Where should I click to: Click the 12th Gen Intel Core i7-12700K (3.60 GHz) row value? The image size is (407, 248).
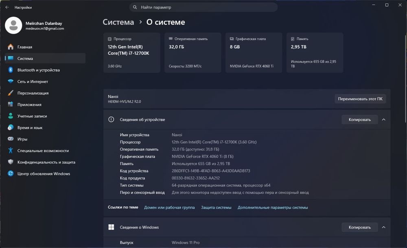[x=214, y=142]
